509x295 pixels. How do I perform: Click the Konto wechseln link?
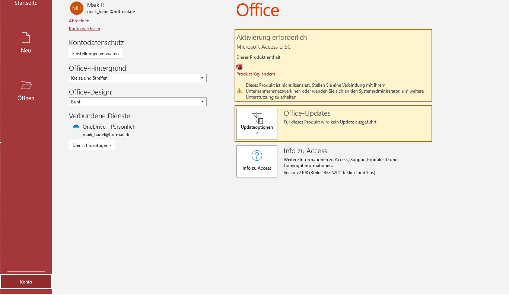click(x=85, y=29)
